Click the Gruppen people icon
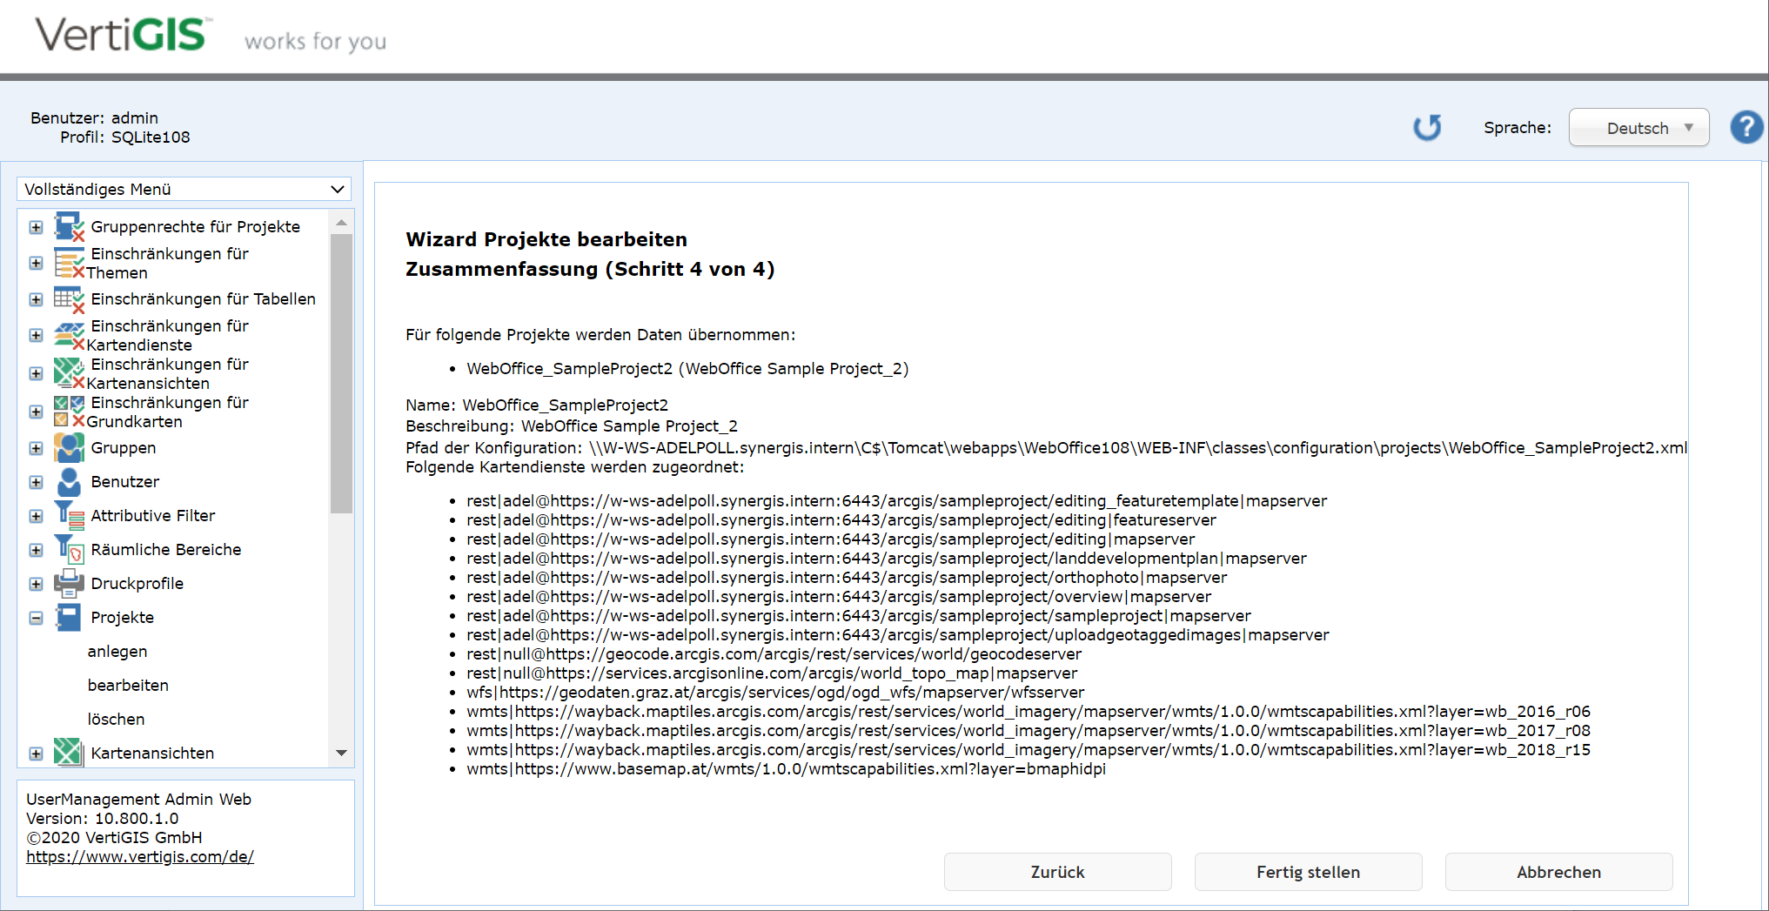 (69, 448)
